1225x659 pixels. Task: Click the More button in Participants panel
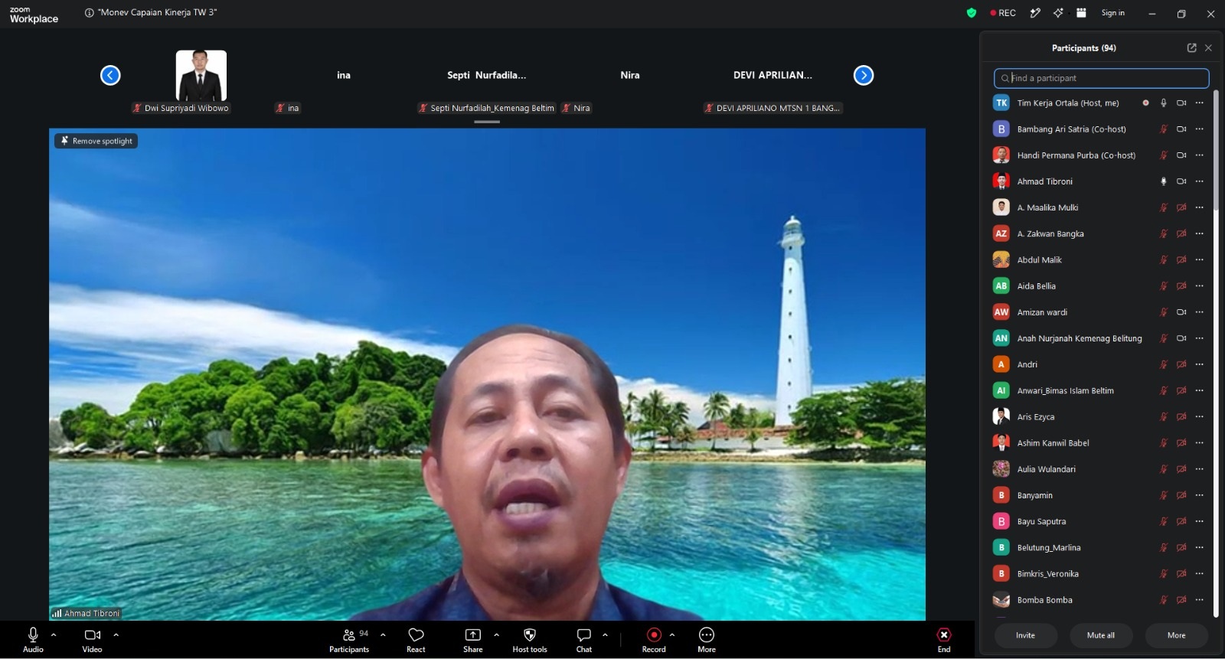(x=1177, y=635)
